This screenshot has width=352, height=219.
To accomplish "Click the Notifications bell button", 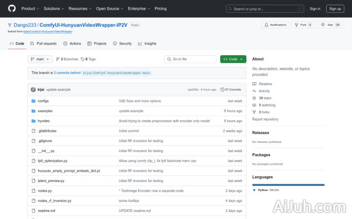I will pos(275,25).
